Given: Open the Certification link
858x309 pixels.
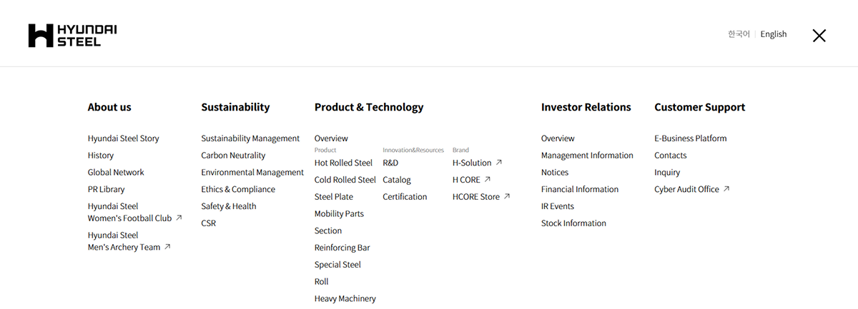Looking at the screenshot, I should click(x=405, y=197).
